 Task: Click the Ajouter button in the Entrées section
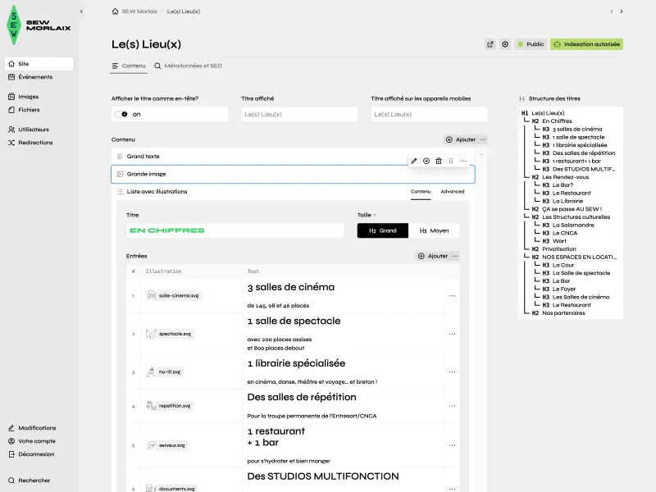(435, 256)
